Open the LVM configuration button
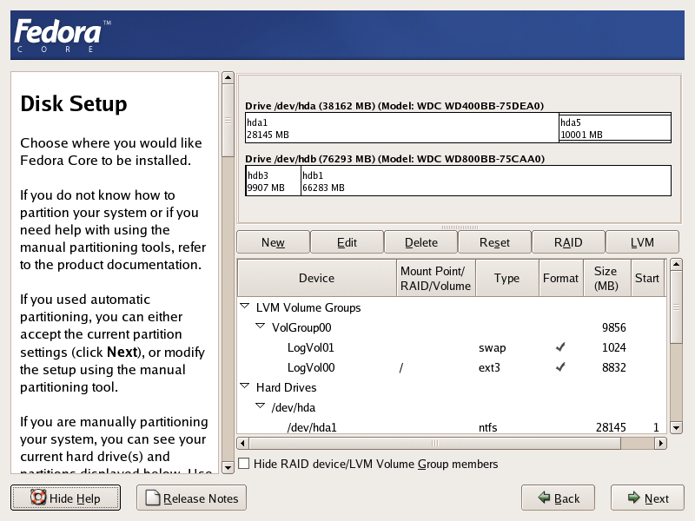This screenshot has width=695, height=521. tap(642, 242)
